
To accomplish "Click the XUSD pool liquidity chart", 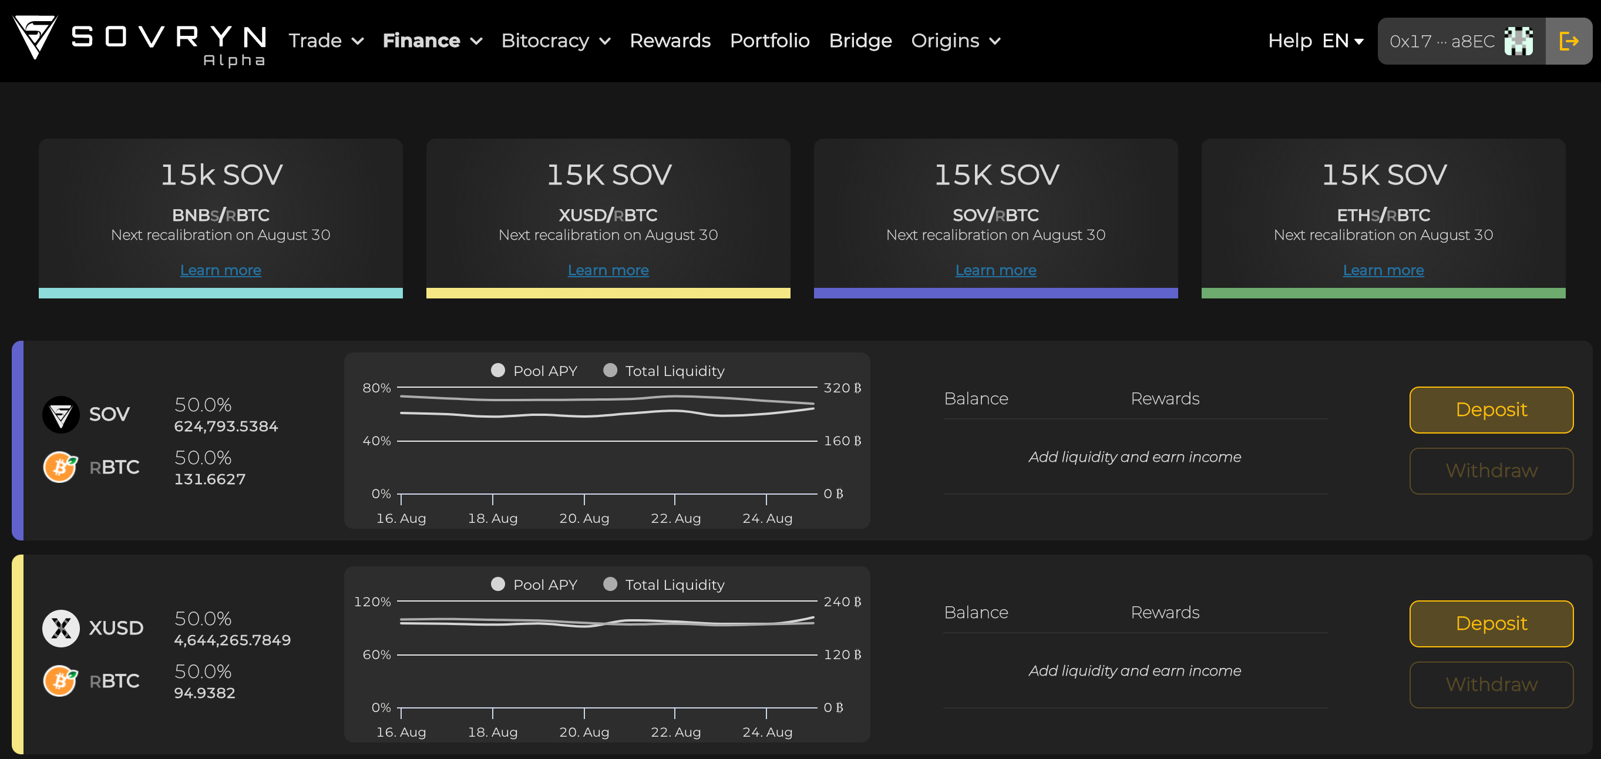I will (x=607, y=654).
